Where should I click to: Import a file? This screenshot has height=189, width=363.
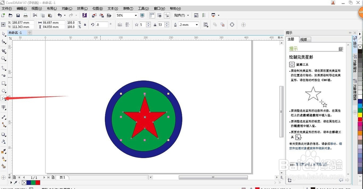click(x=94, y=15)
